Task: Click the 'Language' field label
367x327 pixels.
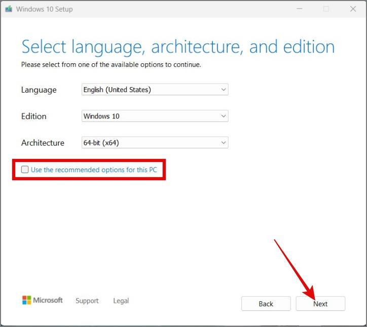Action: pos(39,90)
